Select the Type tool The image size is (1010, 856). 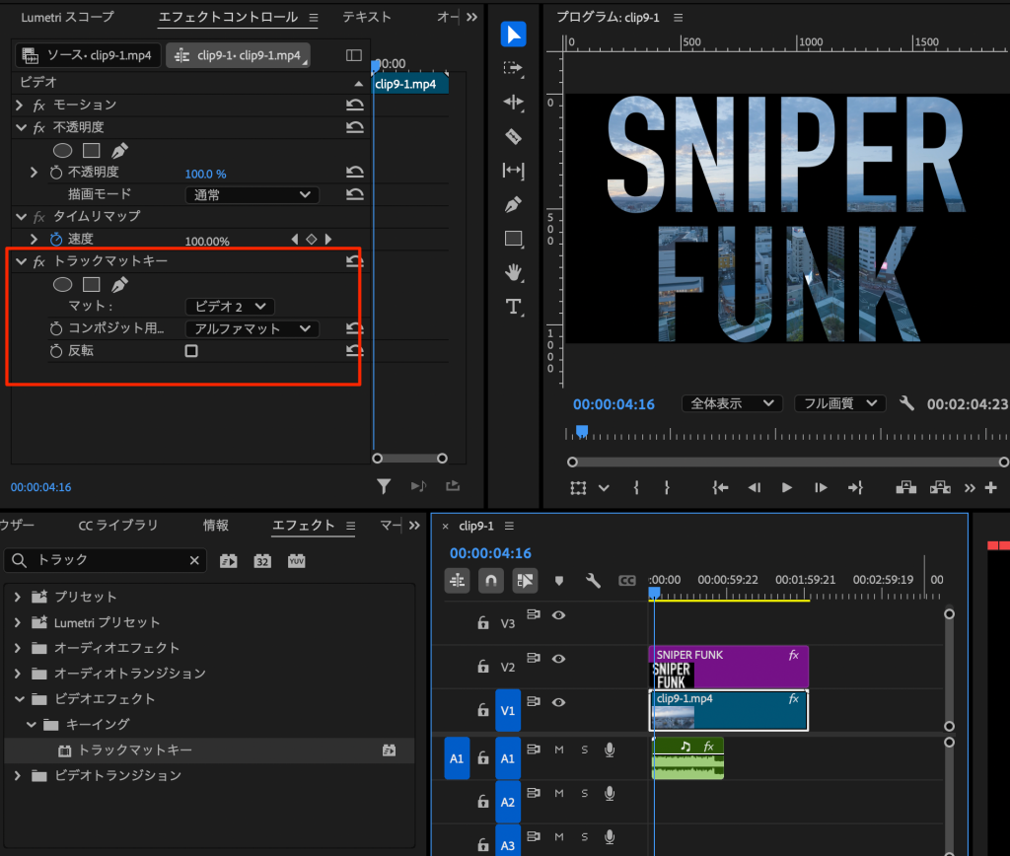pos(514,306)
